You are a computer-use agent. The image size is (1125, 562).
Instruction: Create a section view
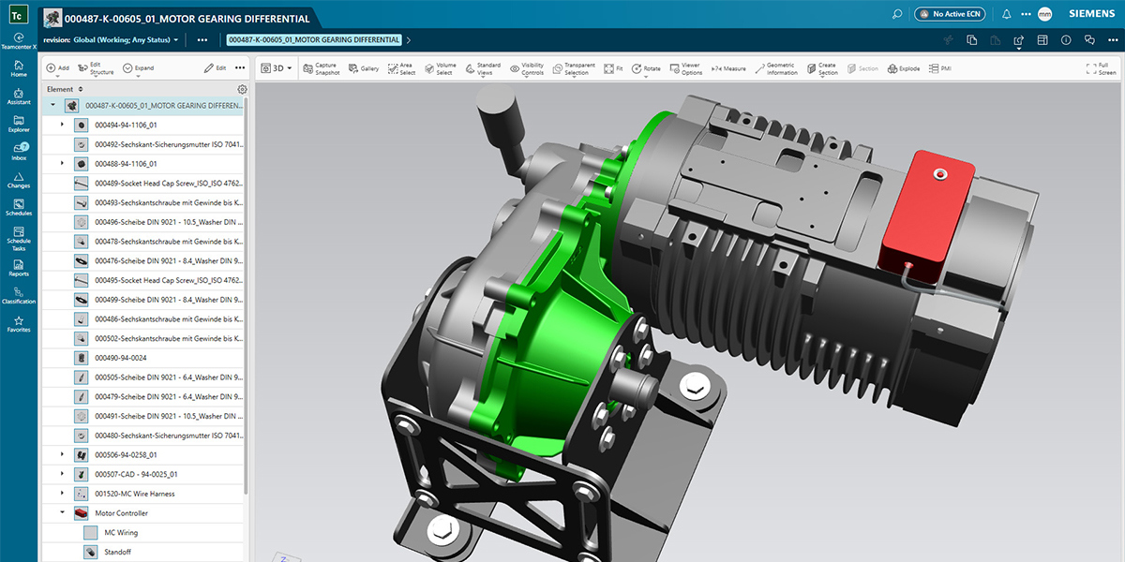pos(821,67)
